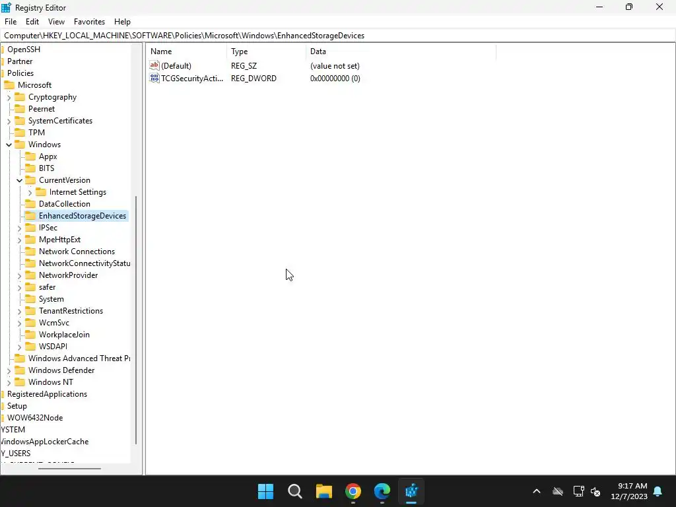
Task: Click the 0x00000000 (0) data value
Action: point(335,78)
